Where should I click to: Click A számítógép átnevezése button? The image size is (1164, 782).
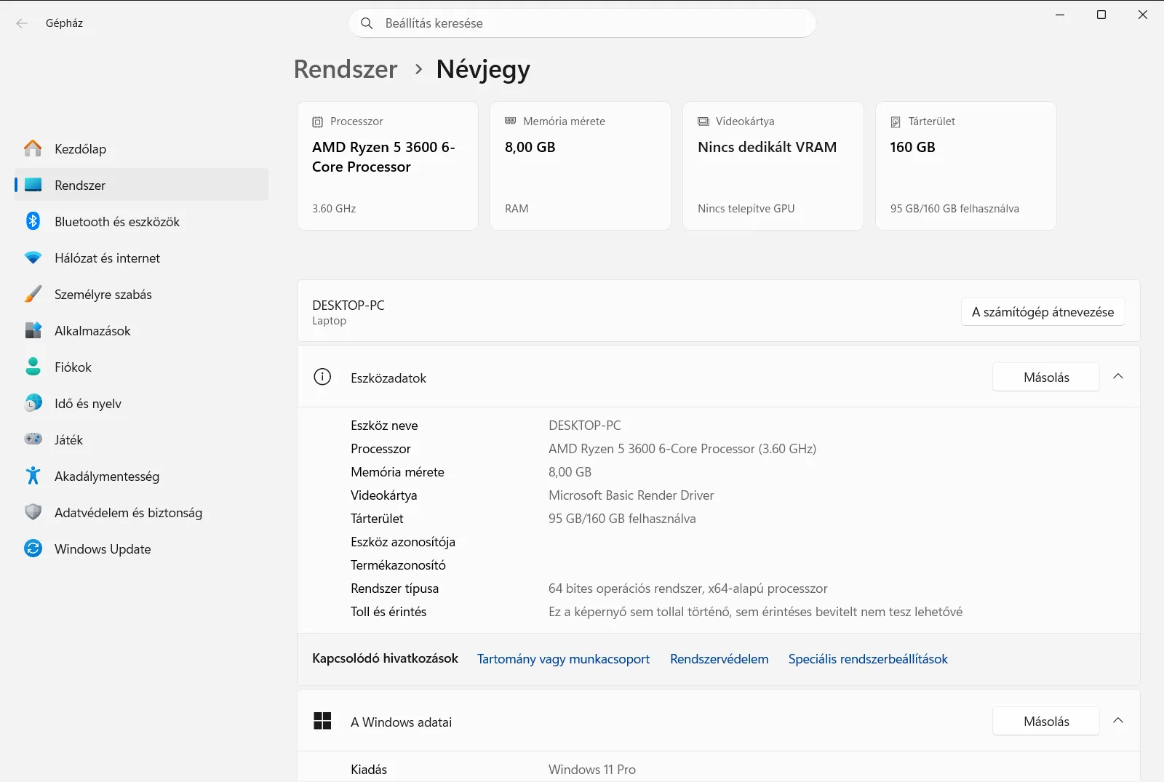click(1043, 311)
